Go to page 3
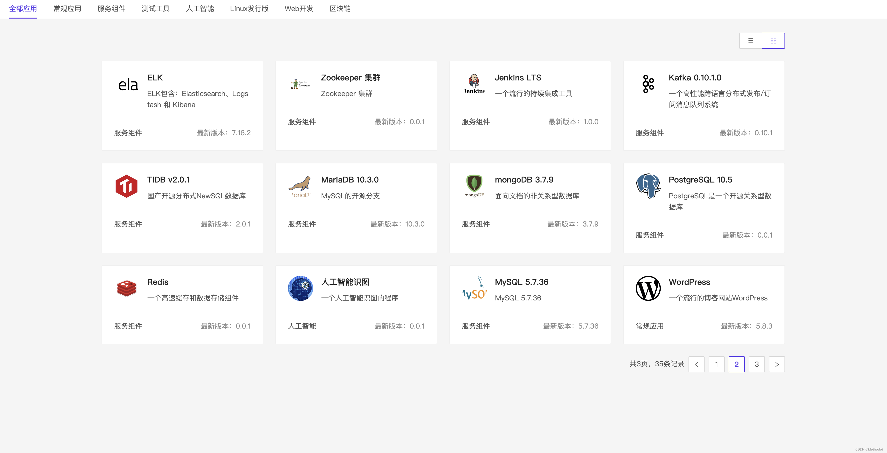 click(x=757, y=364)
